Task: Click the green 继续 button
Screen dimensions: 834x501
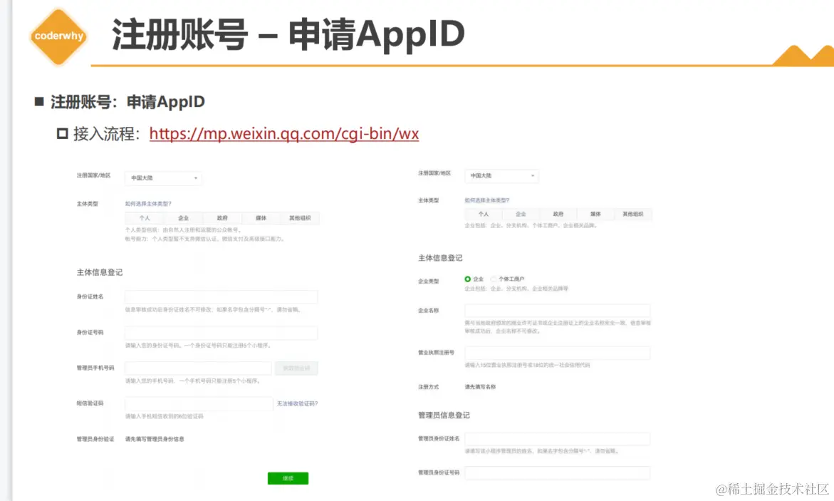Action: click(288, 478)
